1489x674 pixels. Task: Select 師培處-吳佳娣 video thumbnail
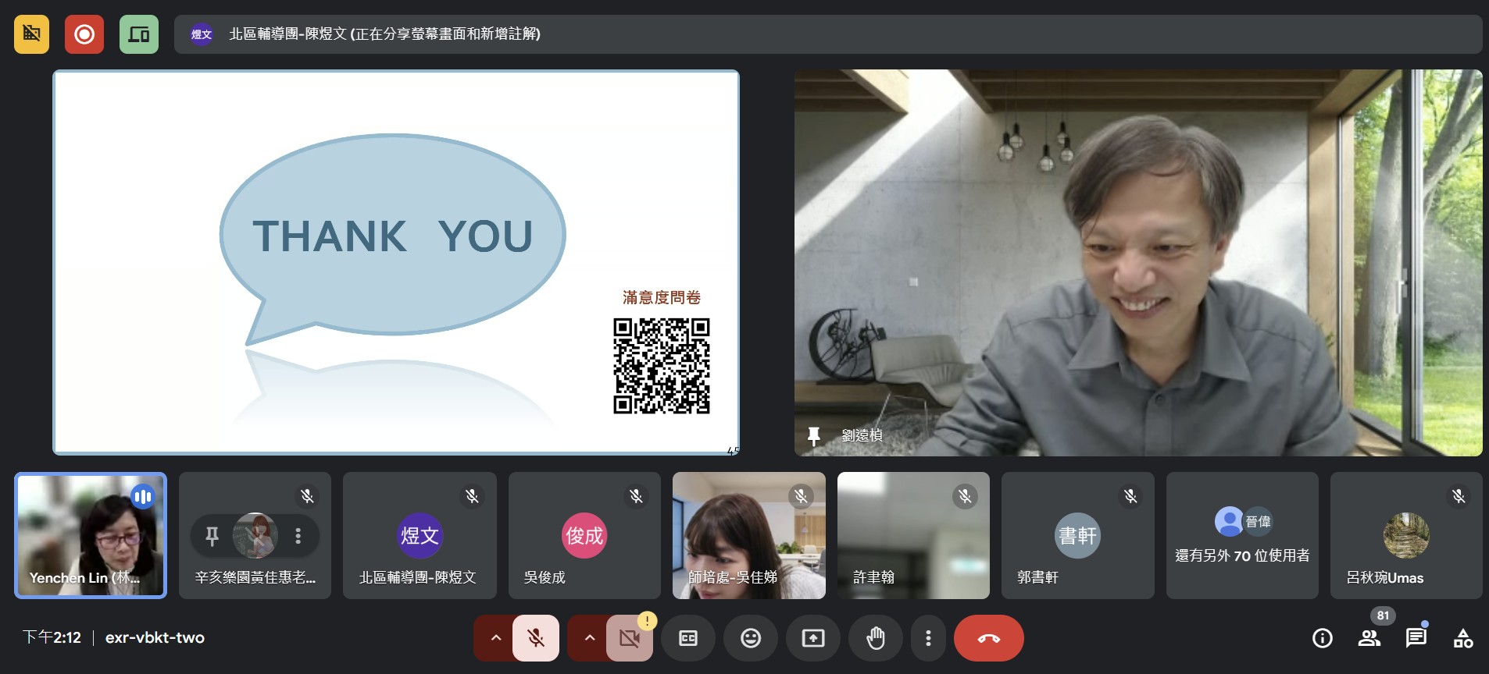click(x=748, y=536)
